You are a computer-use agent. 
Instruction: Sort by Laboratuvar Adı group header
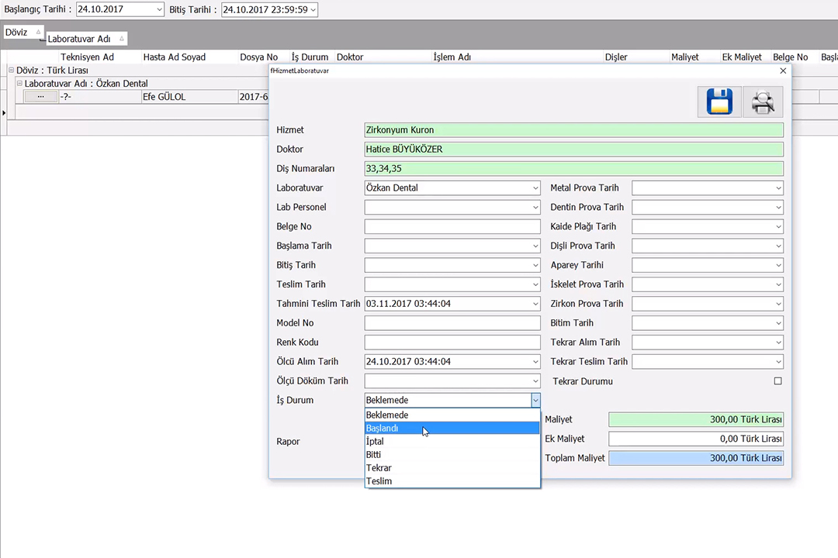point(86,39)
